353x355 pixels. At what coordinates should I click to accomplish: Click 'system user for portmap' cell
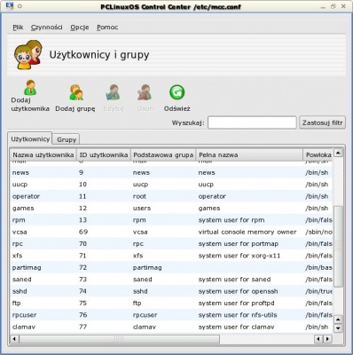[239, 244]
